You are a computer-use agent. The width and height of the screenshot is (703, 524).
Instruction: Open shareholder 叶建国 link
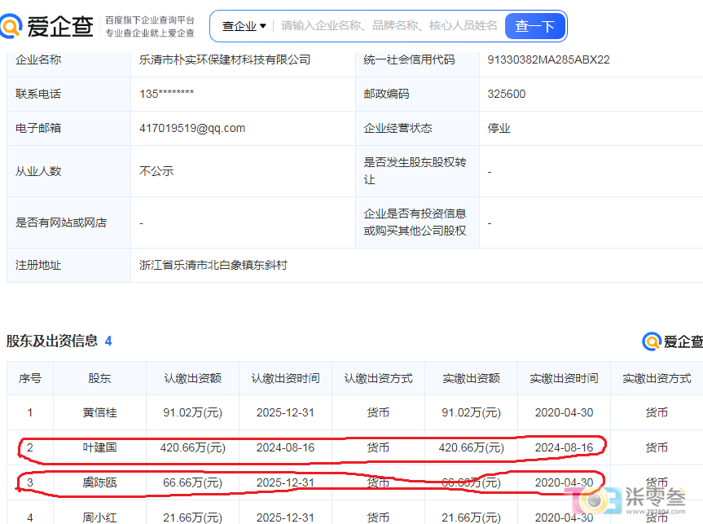[99, 447]
